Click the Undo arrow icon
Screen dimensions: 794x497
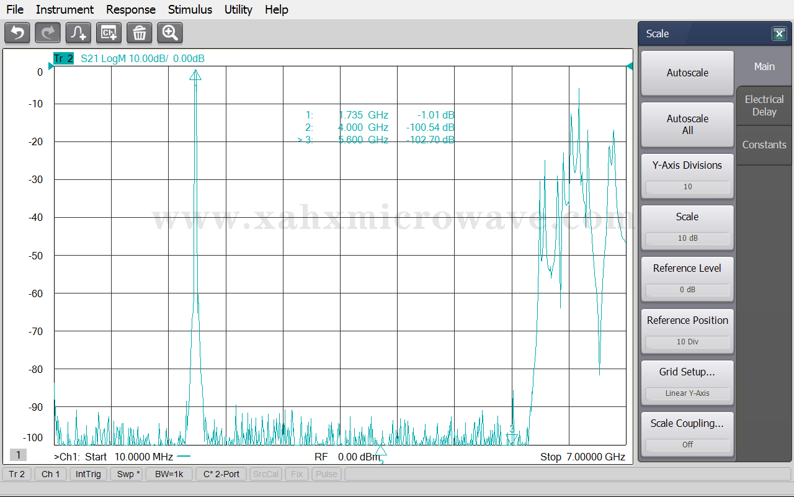(17, 33)
